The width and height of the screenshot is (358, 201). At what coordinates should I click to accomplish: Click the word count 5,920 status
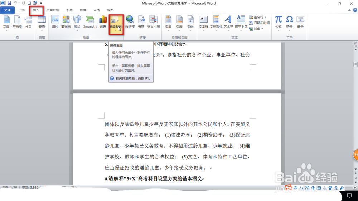(30, 187)
